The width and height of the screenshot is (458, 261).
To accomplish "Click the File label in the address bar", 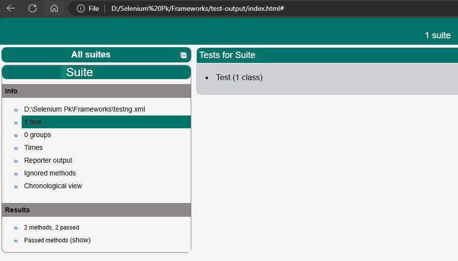I will (x=94, y=8).
